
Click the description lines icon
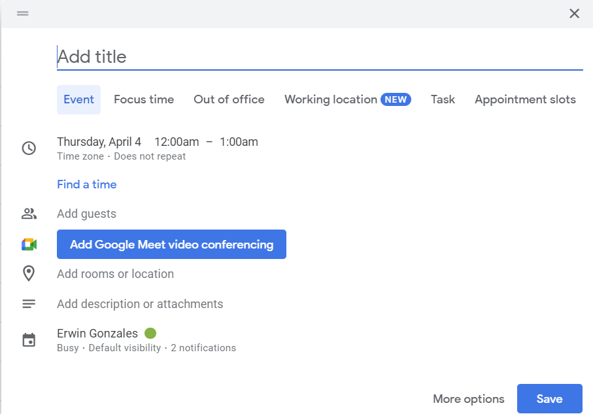point(29,304)
